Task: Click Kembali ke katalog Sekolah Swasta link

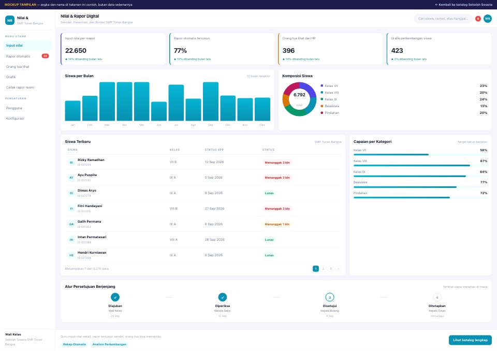Action: pos(463,5)
